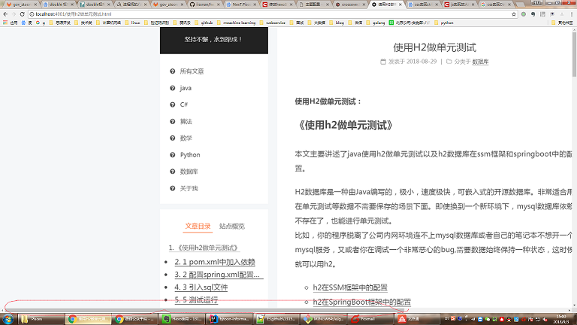Click the taskbar clock showing 15:00

click(560, 319)
